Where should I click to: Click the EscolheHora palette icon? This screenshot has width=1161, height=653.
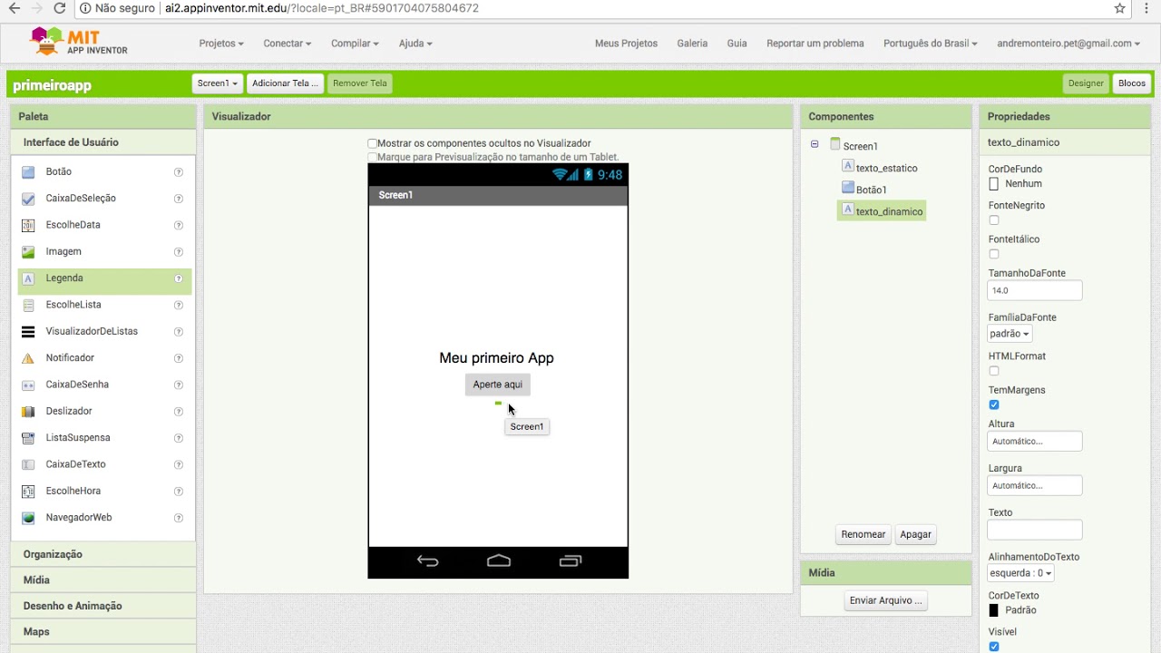tap(28, 492)
